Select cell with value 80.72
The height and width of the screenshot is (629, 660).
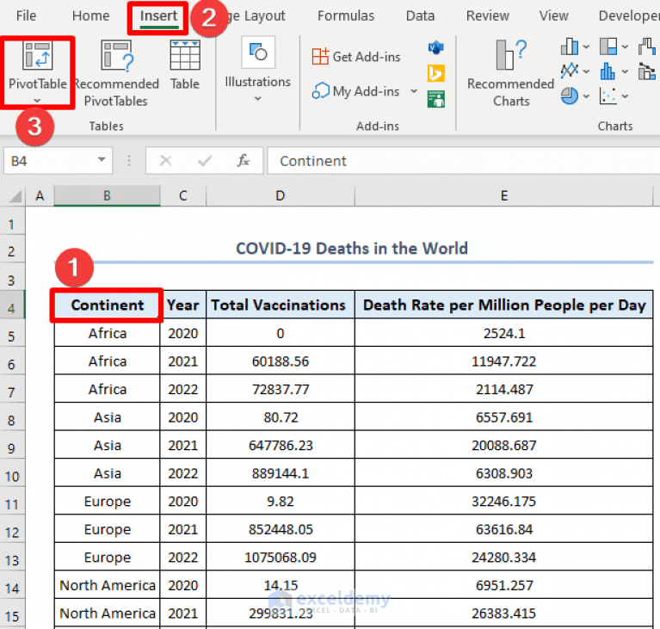281,417
